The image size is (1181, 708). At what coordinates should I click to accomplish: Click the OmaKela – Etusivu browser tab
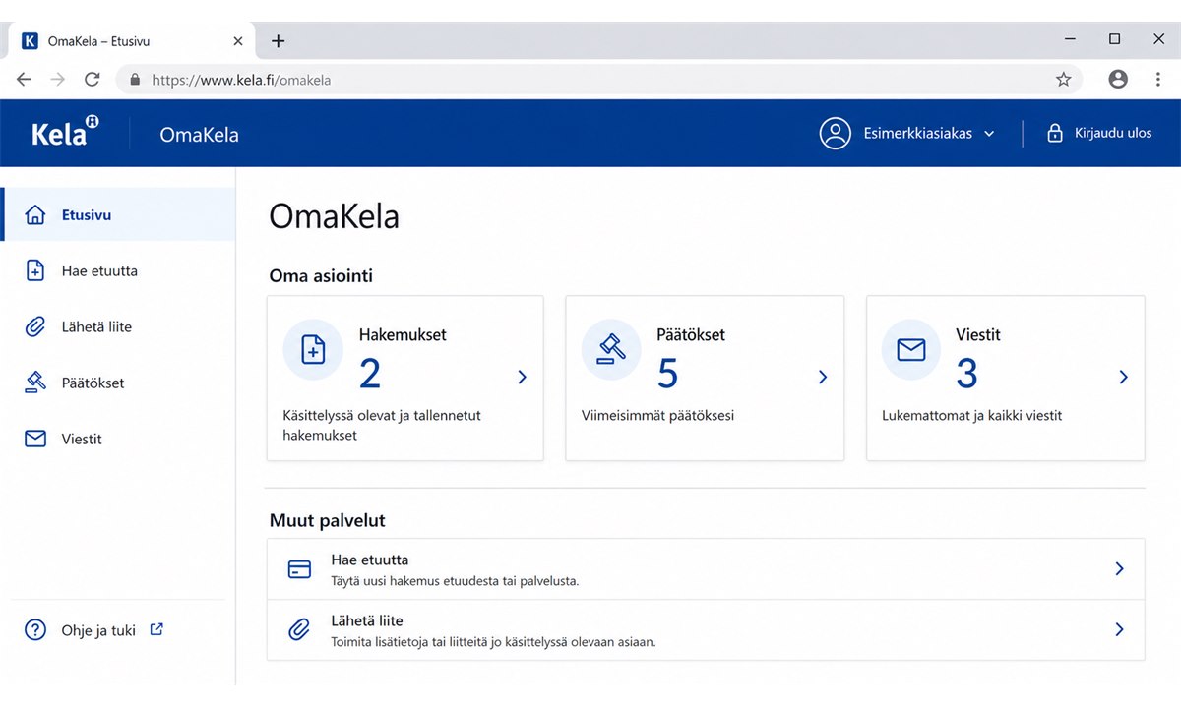click(132, 41)
